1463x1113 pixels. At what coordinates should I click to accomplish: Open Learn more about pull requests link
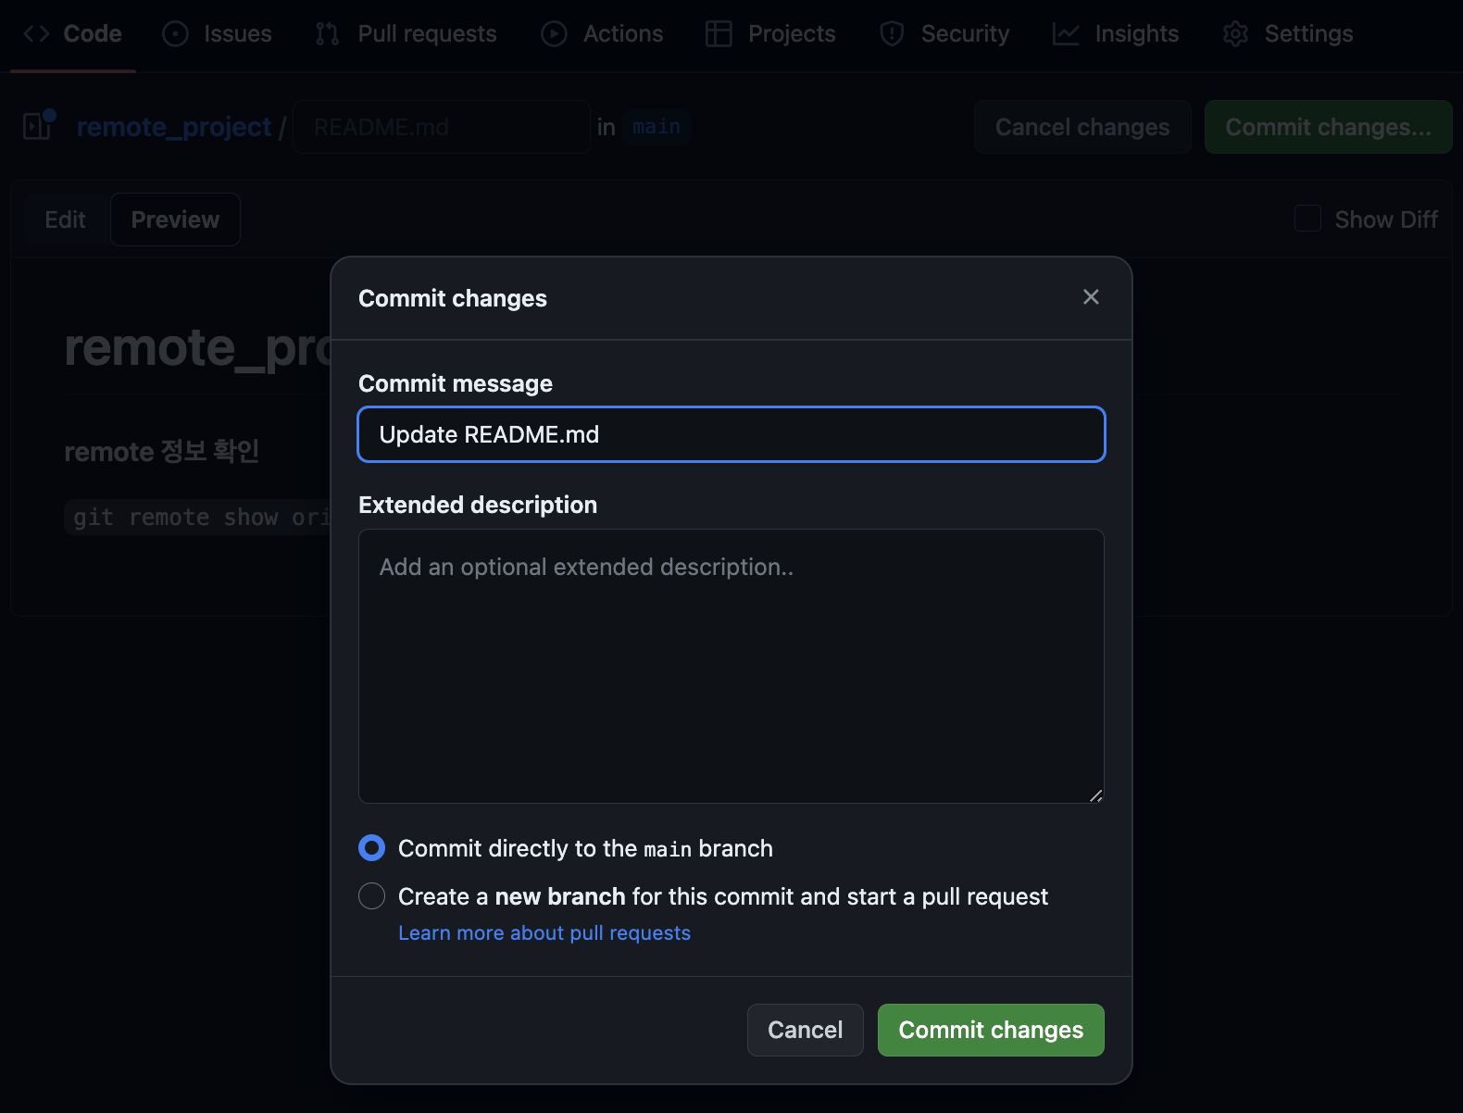544,932
